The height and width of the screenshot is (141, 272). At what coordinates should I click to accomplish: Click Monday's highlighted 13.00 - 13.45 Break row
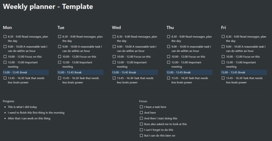(25, 72)
